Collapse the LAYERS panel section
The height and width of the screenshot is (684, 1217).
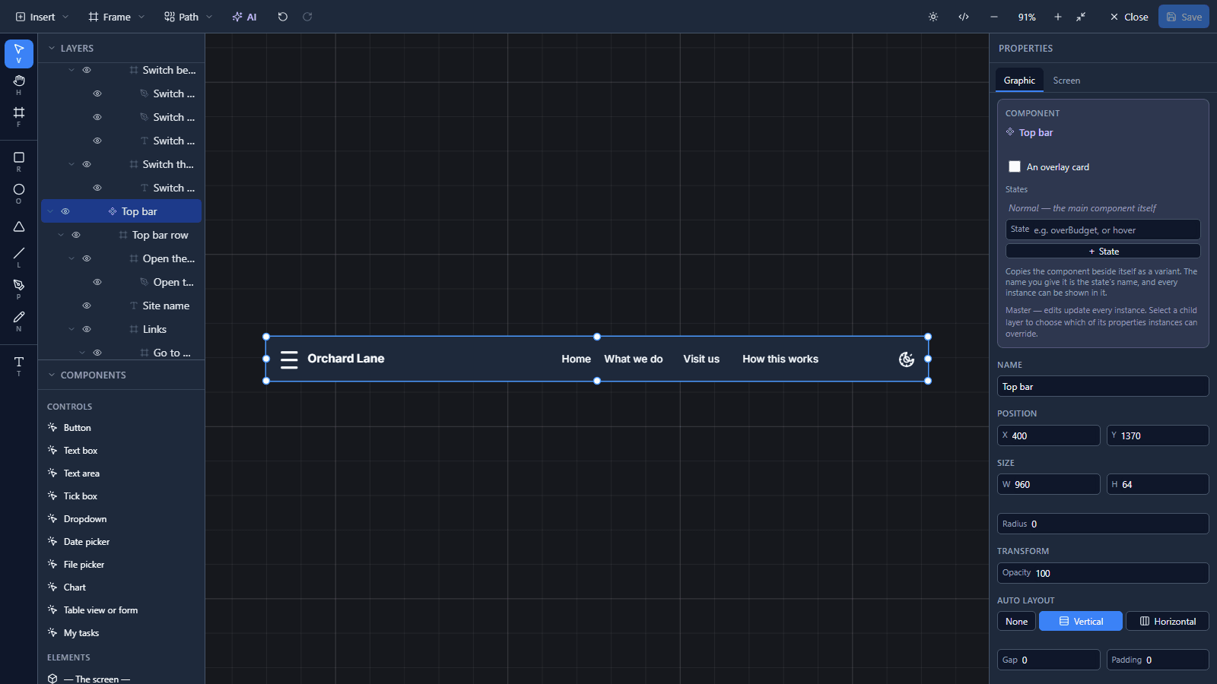[x=52, y=48]
